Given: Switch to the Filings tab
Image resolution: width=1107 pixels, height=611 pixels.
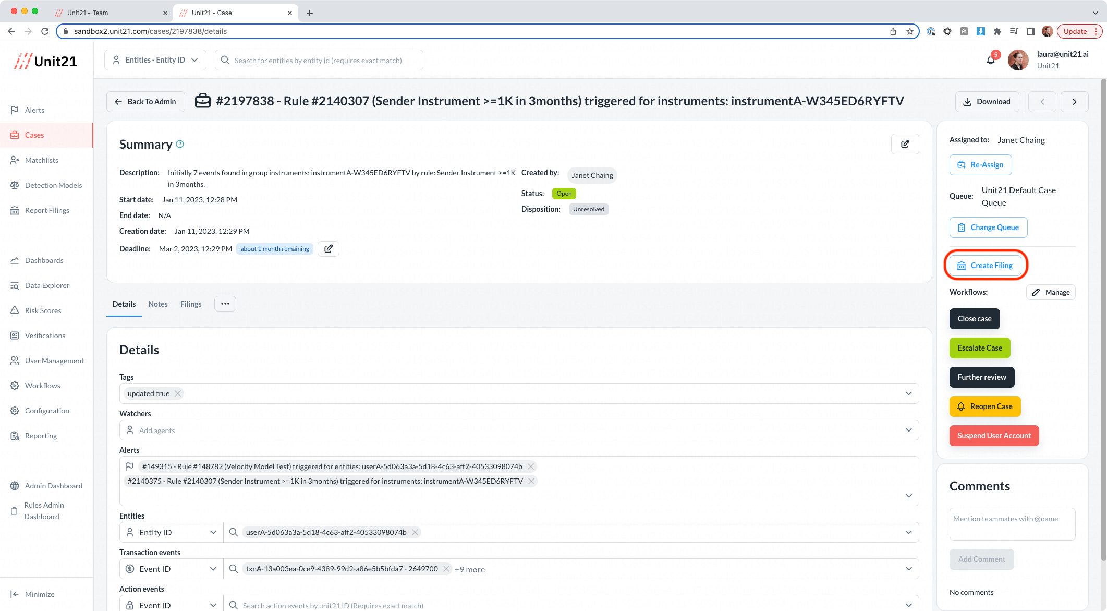Looking at the screenshot, I should click(x=191, y=304).
